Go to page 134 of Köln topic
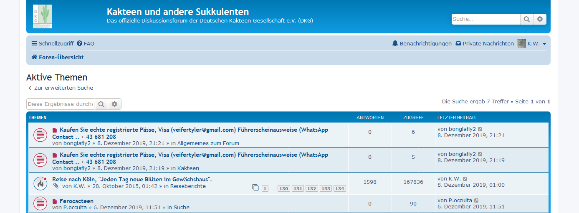579x213 pixels. (x=339, y=188)
